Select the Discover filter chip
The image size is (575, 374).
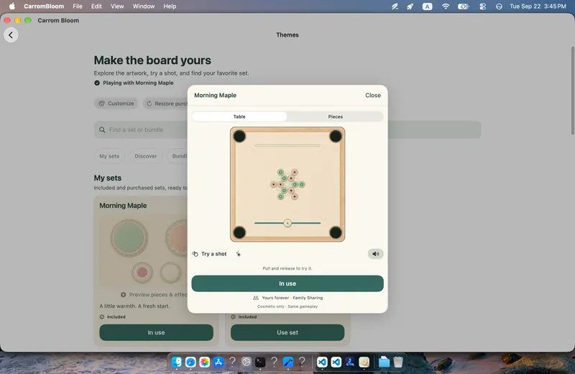click(x=146, y=156)
